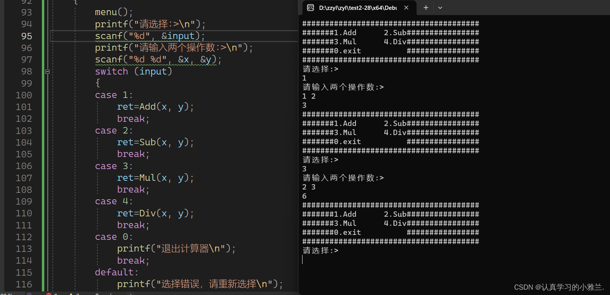The width and height of the screenshot is (610, 295).
Task: Click line number 100 in the gutter
Action: pyautogui.click(x=24, y=95)
